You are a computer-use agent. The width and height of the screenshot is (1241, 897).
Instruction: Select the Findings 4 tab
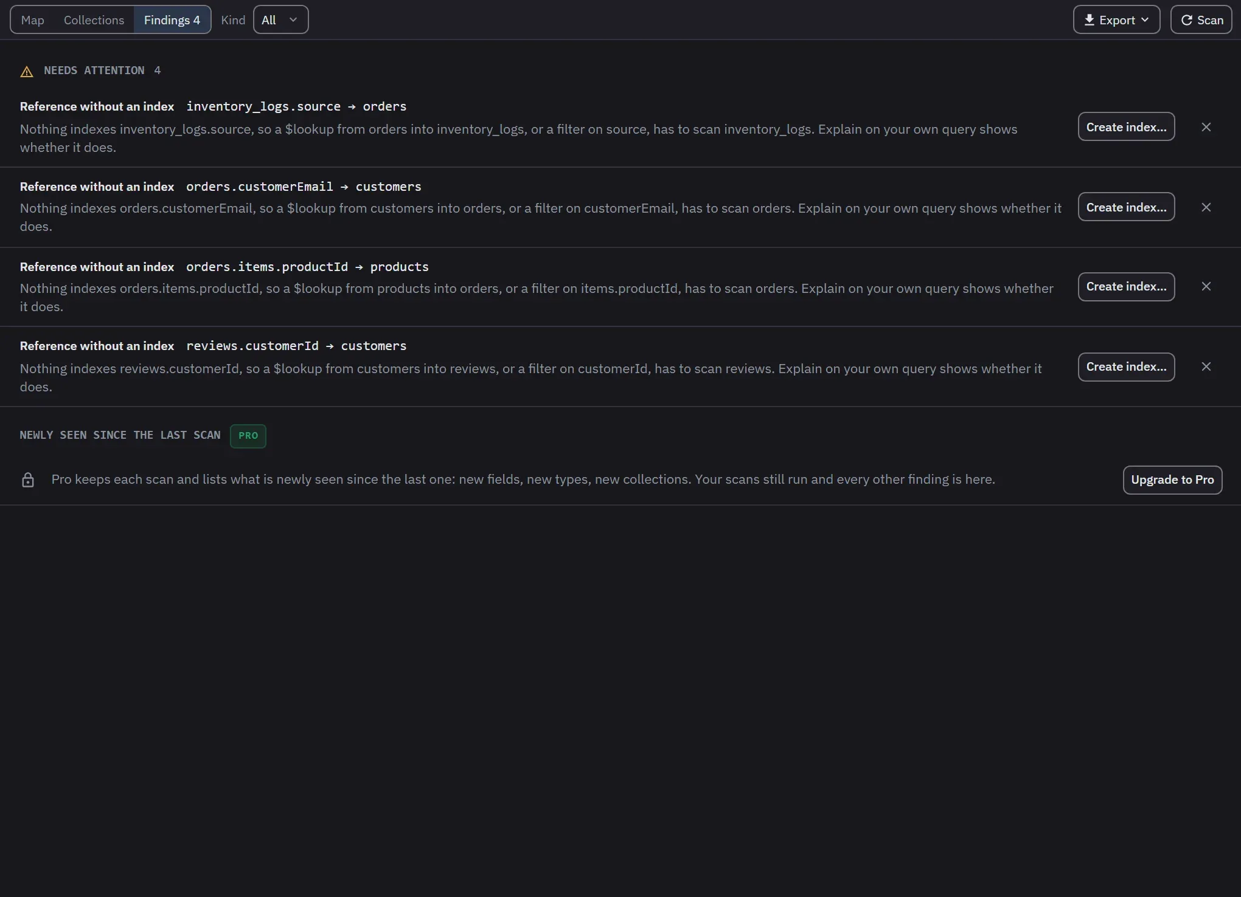[x=172, y=20]
